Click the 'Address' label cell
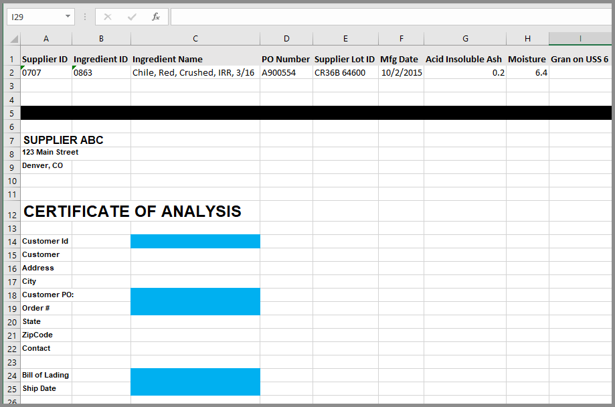This screenshot has height=407, width=615. [x=46, y=268]
